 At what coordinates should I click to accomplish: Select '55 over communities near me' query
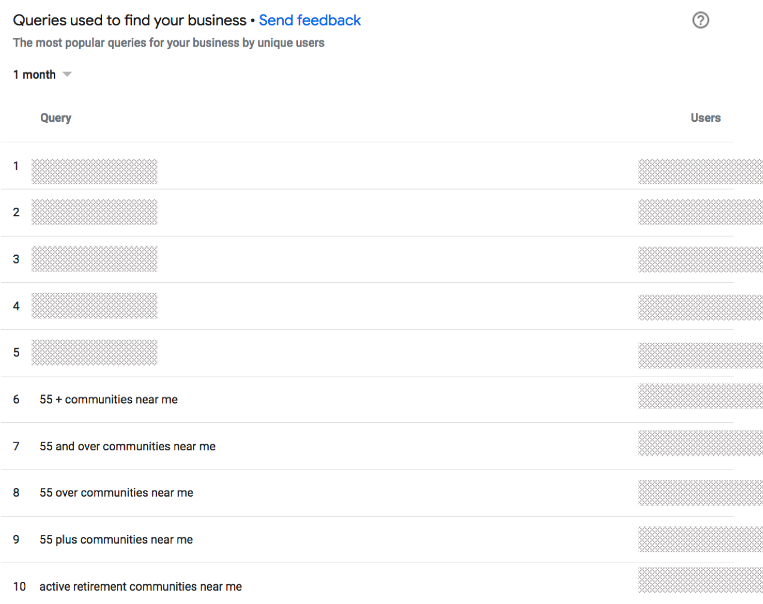[x=116, y=493]
